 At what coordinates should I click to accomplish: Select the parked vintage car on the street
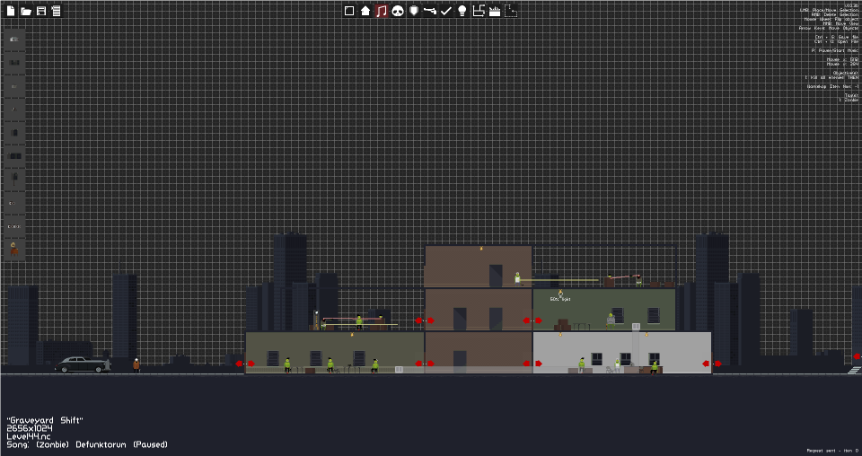tap(82, 364)
